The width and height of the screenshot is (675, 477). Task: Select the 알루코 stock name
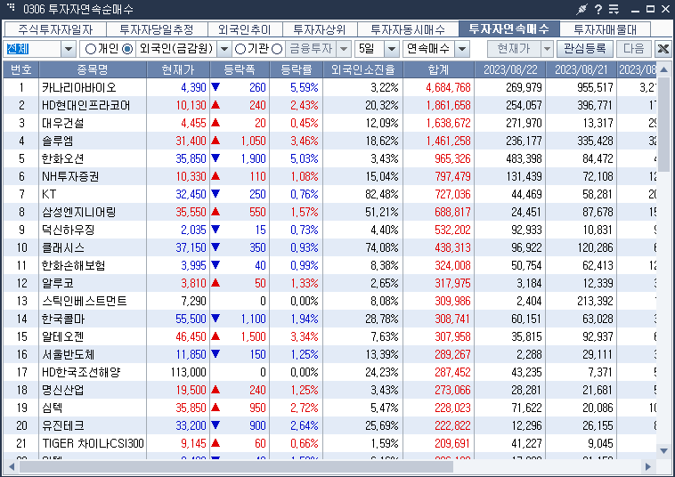point(58,284)
